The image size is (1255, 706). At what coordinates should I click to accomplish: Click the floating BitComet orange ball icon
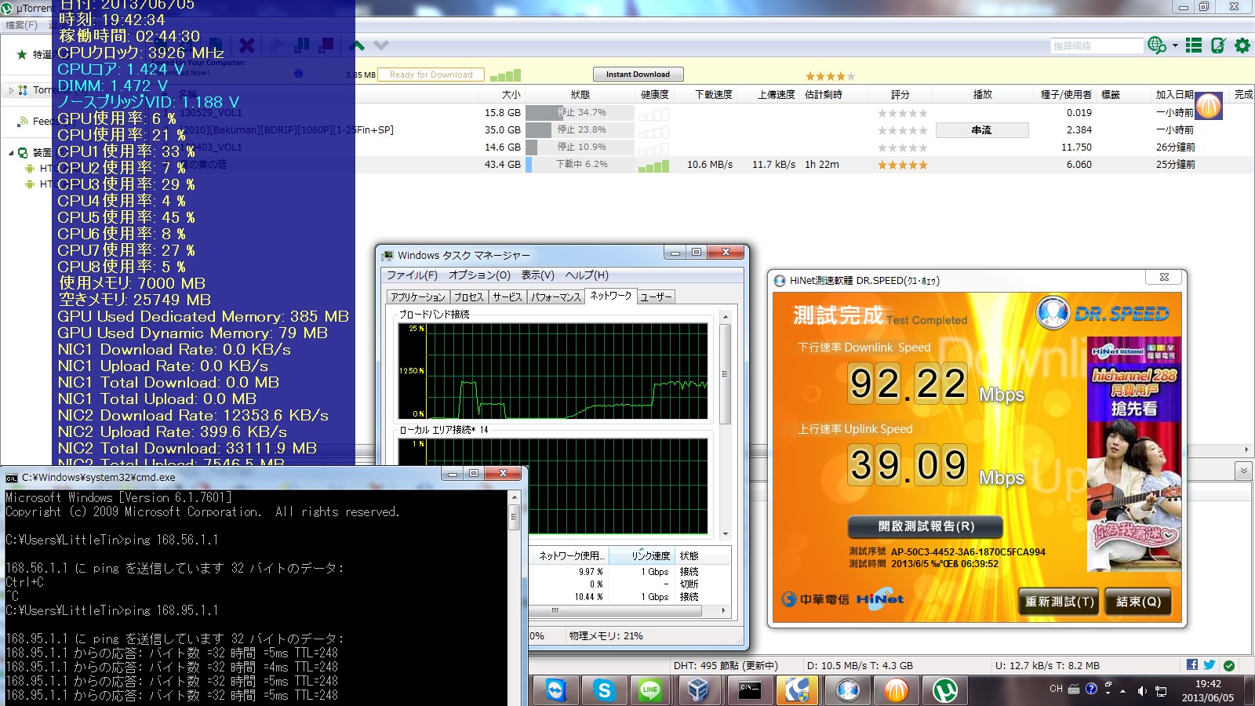point(1209,106)
